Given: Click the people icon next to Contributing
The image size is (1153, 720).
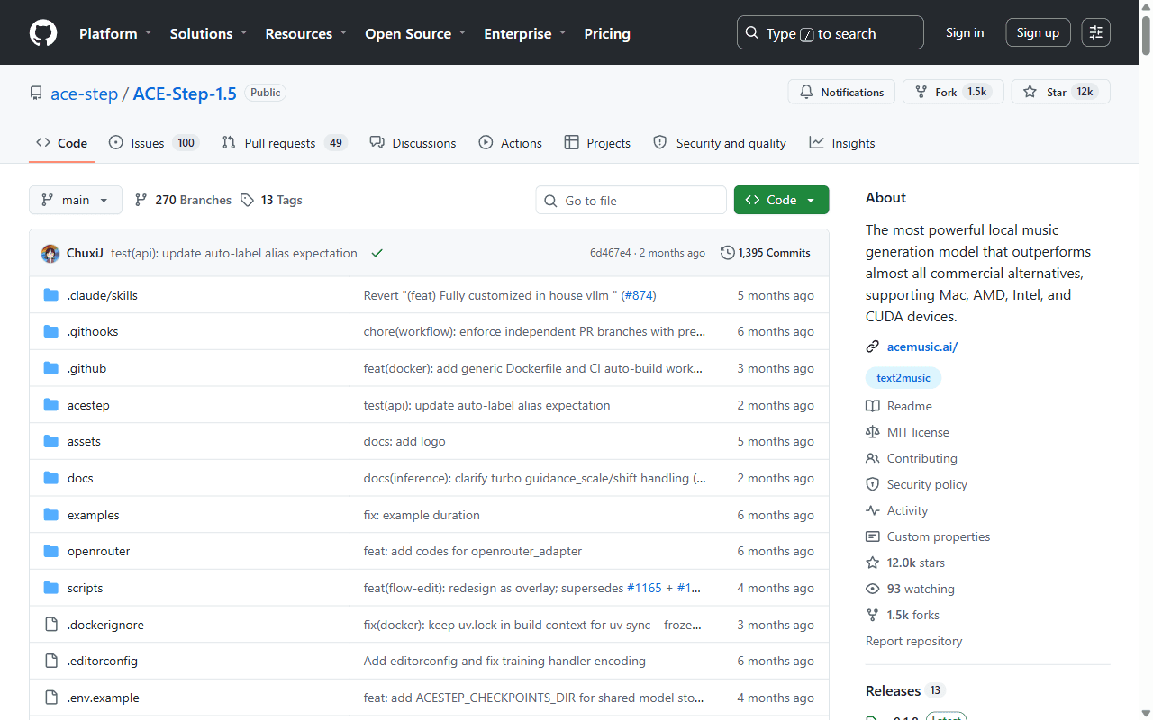Looking at the screenshot, I should [x=872, y=458].
